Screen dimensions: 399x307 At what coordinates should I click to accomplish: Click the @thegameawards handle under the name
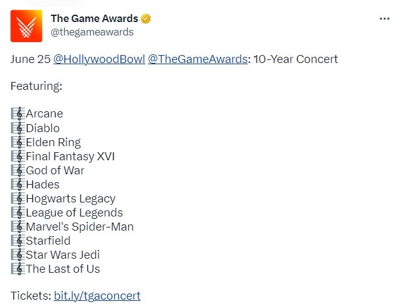click(92, 32)
